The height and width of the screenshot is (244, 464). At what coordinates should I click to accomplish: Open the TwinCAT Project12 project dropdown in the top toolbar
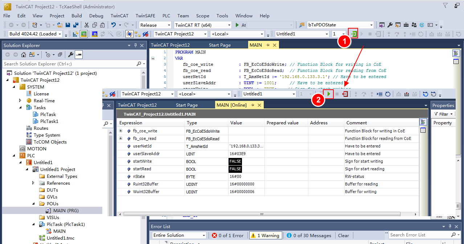(x=181, y=34)
